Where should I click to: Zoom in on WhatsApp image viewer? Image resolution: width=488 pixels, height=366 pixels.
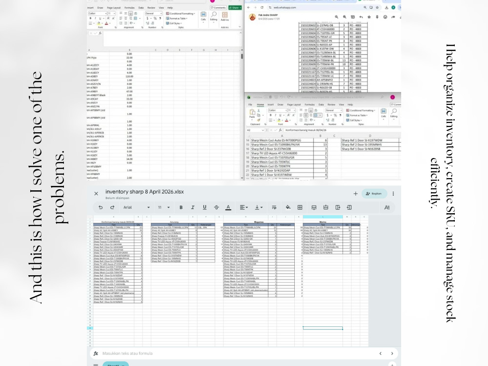click(x=345, y=17)
